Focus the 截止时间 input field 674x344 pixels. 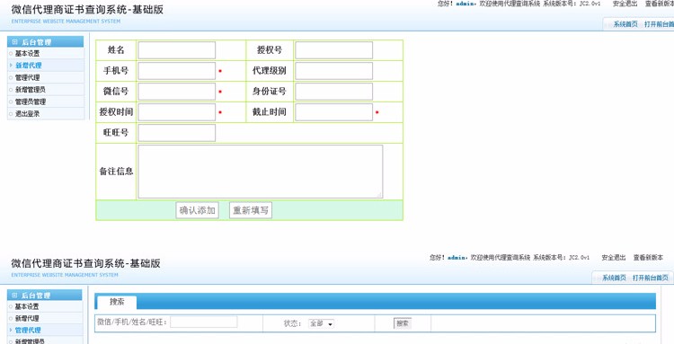point(334,112)
